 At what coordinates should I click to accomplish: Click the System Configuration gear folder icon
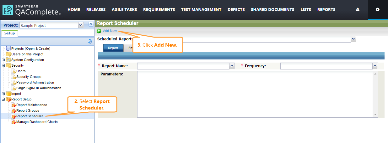pyautogui.click(x=8, y=60)
